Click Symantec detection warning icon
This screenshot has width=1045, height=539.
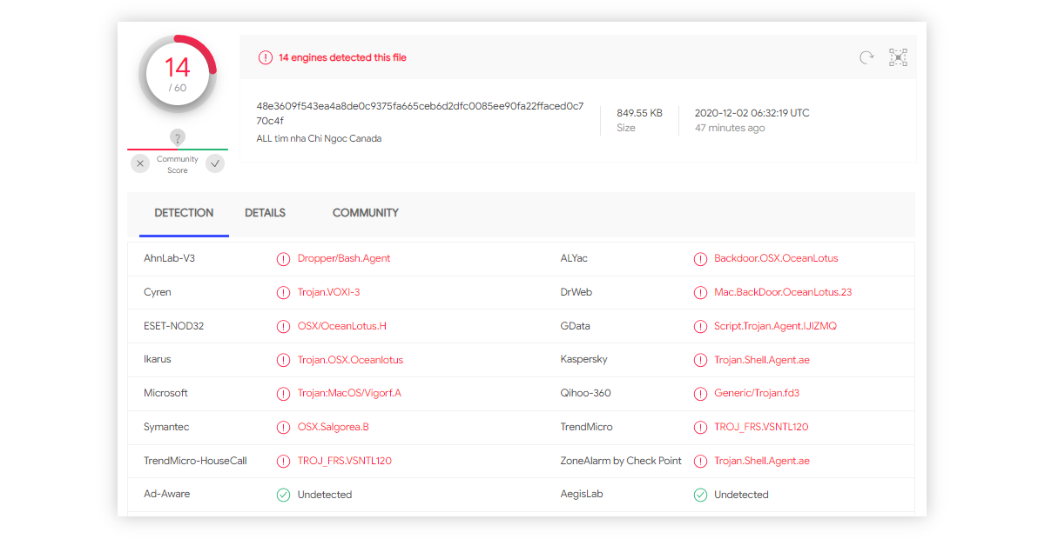(283, 428)
